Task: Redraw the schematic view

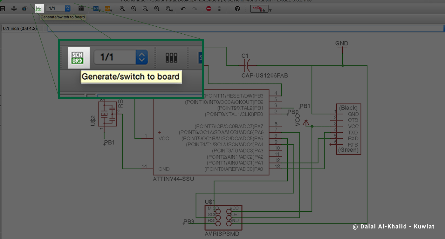Action: point(157,9)
